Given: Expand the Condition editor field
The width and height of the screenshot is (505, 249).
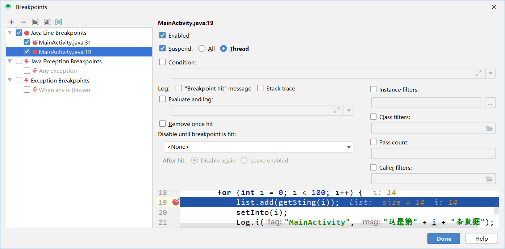Looking at the screenshot, I should [479, 73].
